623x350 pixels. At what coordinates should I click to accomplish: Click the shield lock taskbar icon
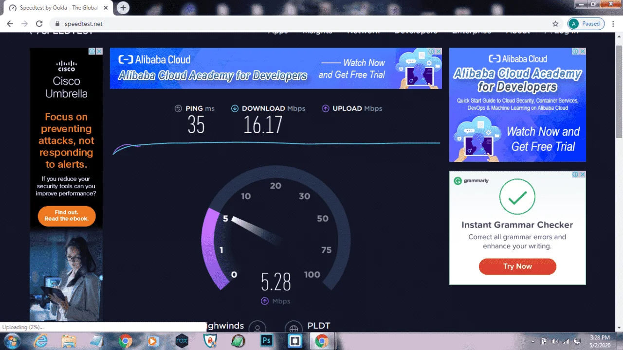(210, 341)
